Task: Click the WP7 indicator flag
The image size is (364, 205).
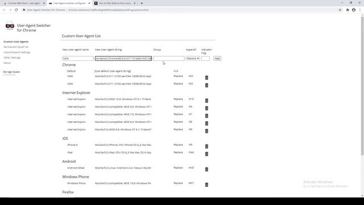Action: point(191,183)
